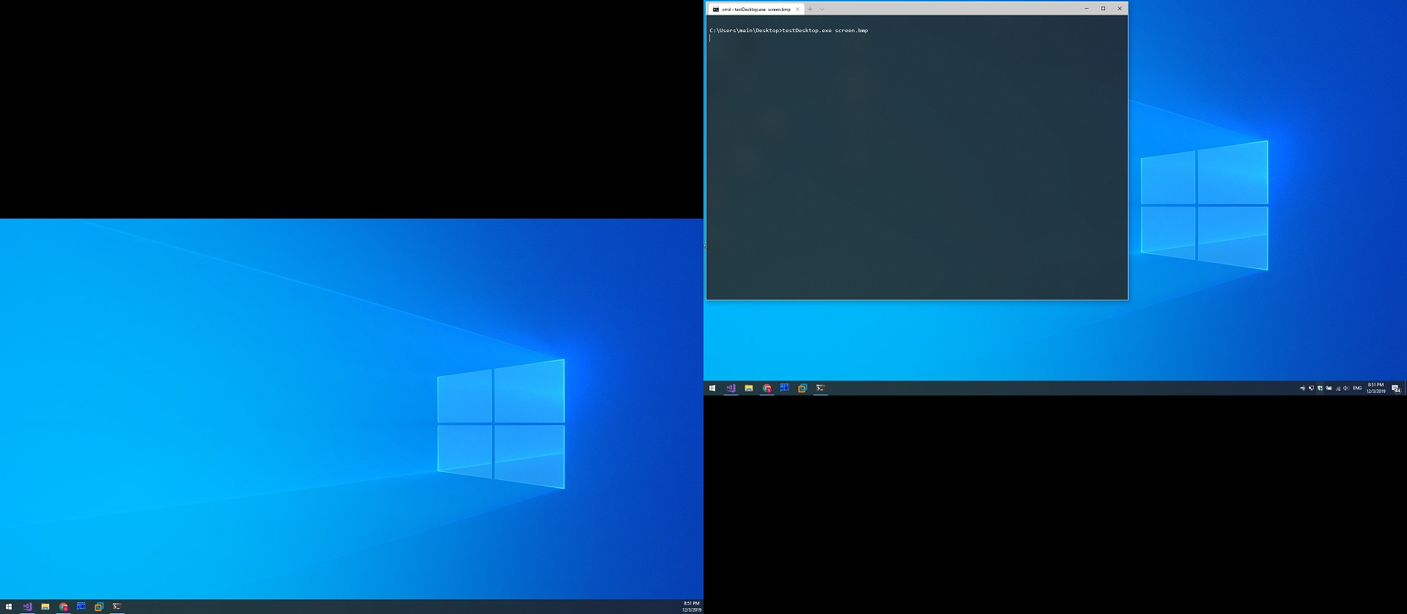Open left taskbar clock showing 8:51 PM
This screenshot has width=1407, height=614.
(x=691, y=607)
